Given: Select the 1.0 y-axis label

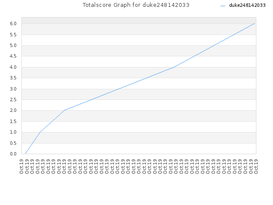Looking at the screenshot, I should [13, 132].
